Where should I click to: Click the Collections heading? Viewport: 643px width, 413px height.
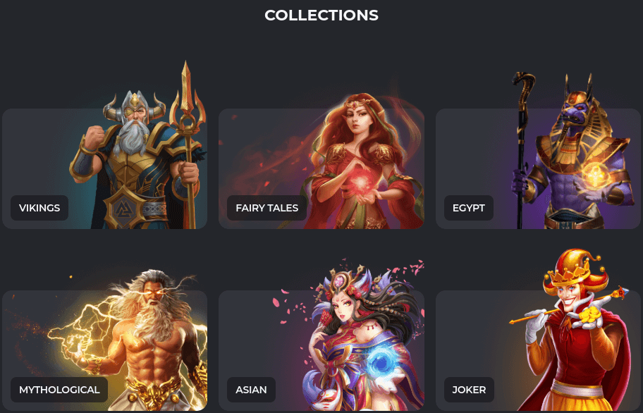pyautogui.click(x=321, y=16)
